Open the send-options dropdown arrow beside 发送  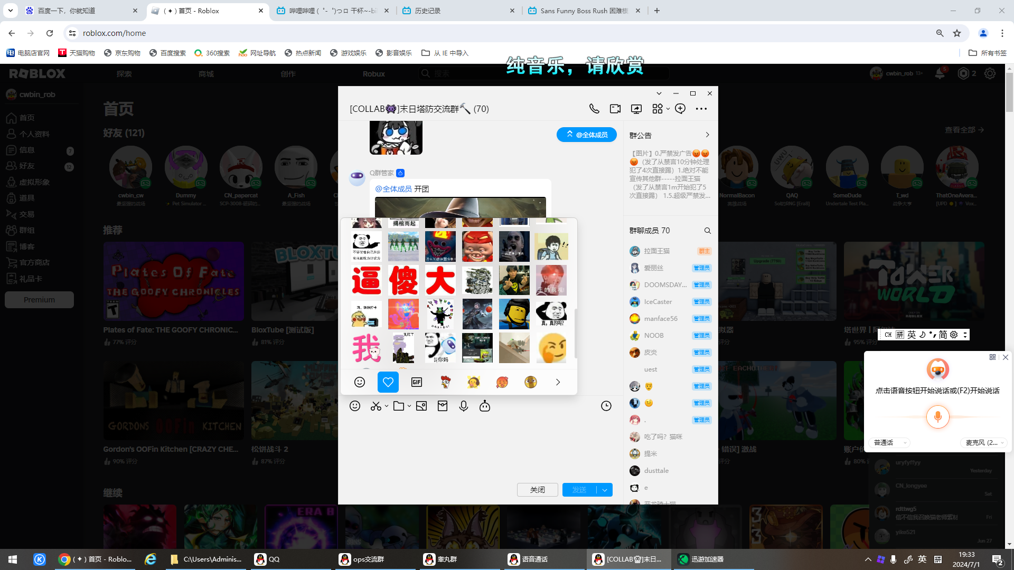tap(605, 490)
